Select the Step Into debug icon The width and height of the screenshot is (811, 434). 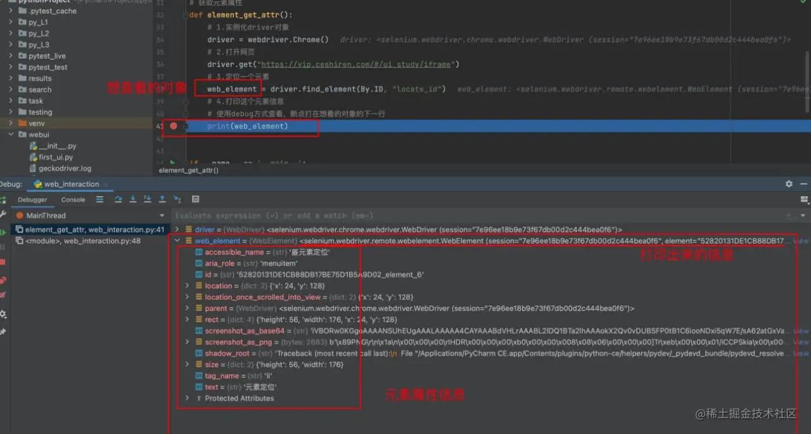[x=133, y=199]
